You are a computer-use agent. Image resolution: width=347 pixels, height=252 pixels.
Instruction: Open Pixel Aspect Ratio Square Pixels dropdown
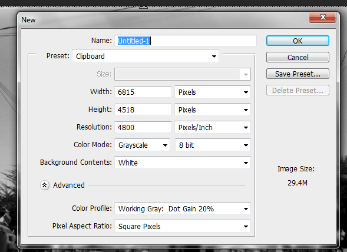(x=183, y=226)
